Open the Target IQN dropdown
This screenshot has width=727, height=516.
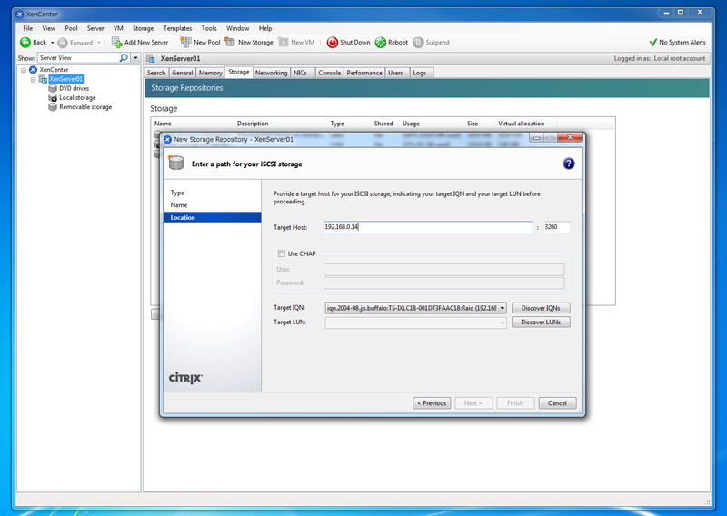click(x=503, y=308)
